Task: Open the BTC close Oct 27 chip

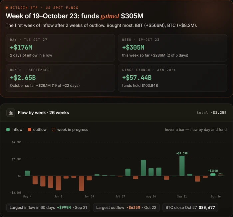Action: (x=190, y=207)
